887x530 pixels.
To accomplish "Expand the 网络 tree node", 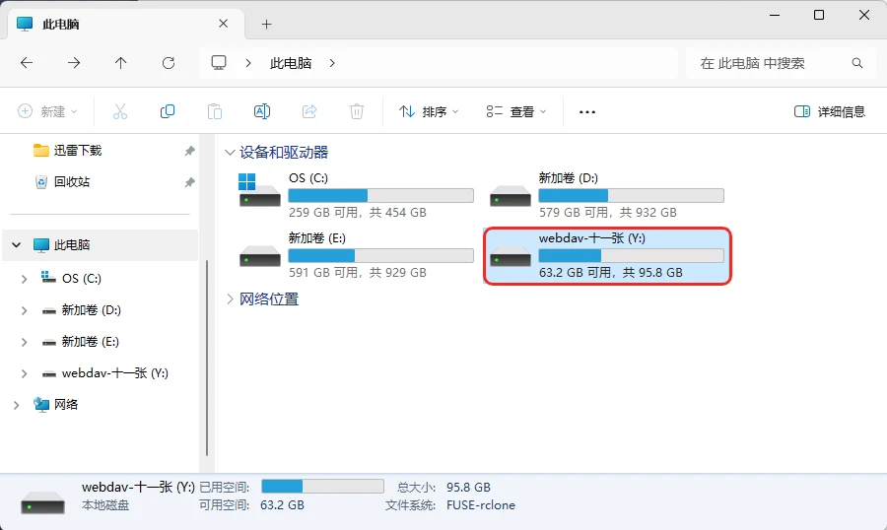I will pos(17,405).
